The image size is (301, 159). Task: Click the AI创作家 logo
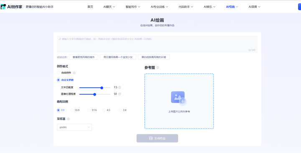click(12, 7)
